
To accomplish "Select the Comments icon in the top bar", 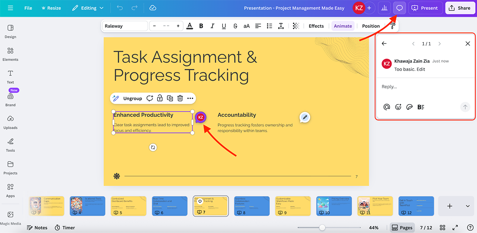I will coord(399,8).
